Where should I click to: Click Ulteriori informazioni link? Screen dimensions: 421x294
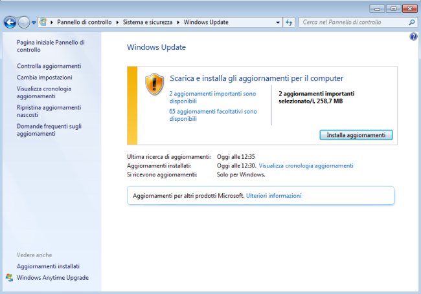click(x=274, y=196)
